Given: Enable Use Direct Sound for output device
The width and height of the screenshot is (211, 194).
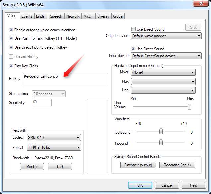Looking at the screenshot, I should [133, 29].
